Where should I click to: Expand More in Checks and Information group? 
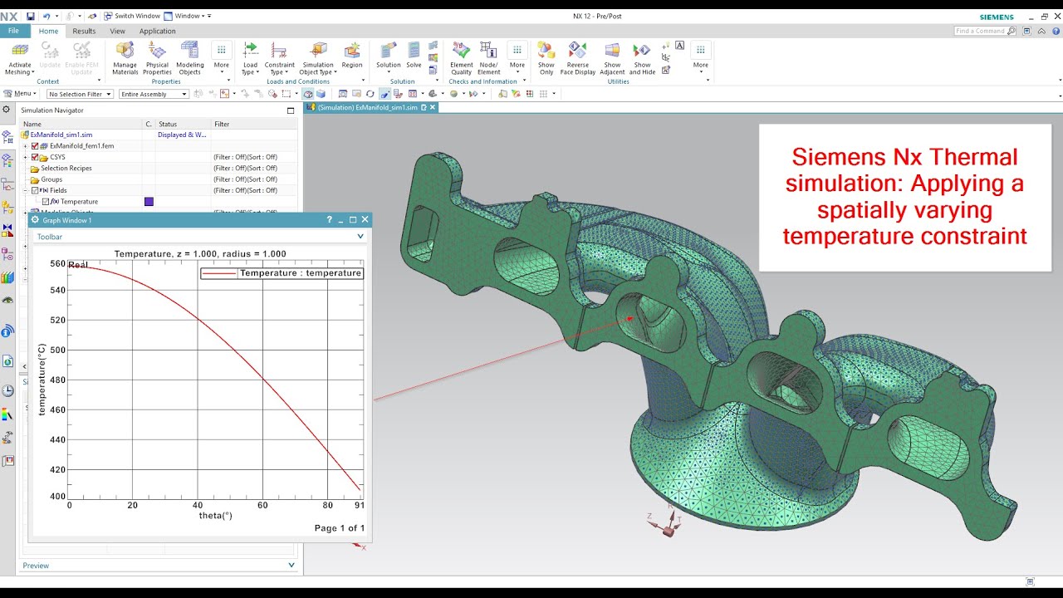point(517,59)
